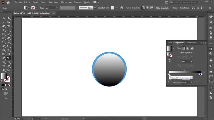214x120 pixels.
Task: Choose the Lasso tool
Action: pos(9,22)
